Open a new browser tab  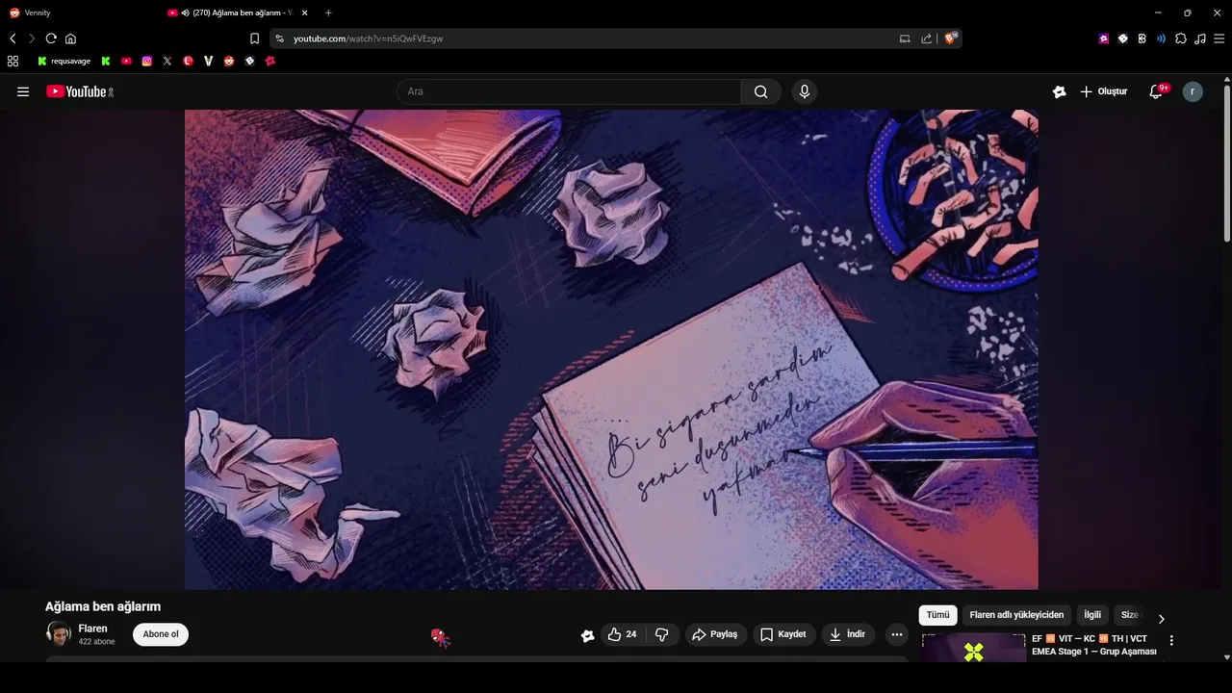tap(328, 13)
